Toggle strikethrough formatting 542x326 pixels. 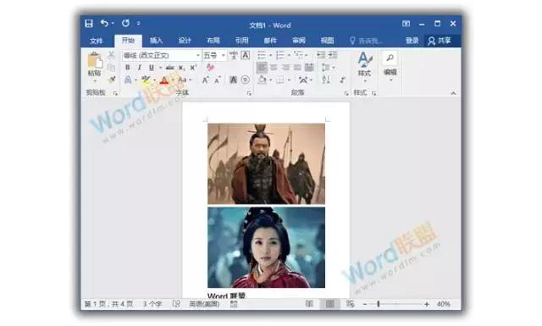tap(169, 68)
